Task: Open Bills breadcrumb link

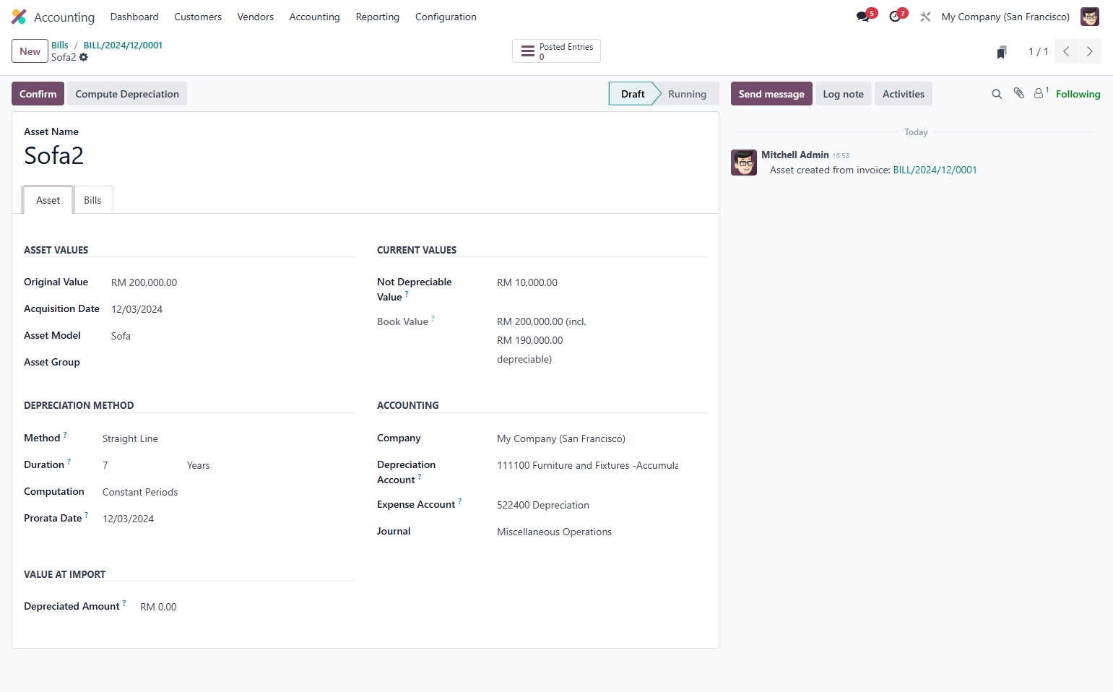Action: click(x=60, y=45)
